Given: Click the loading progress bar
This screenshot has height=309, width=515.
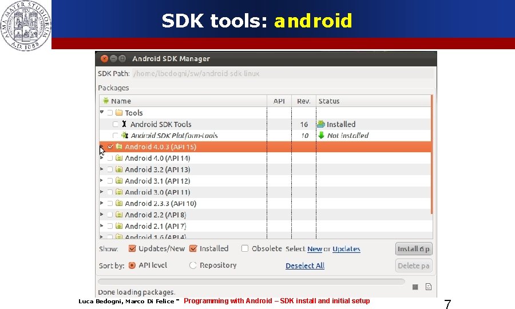Looking at the screenshot, I should (251, 282).
